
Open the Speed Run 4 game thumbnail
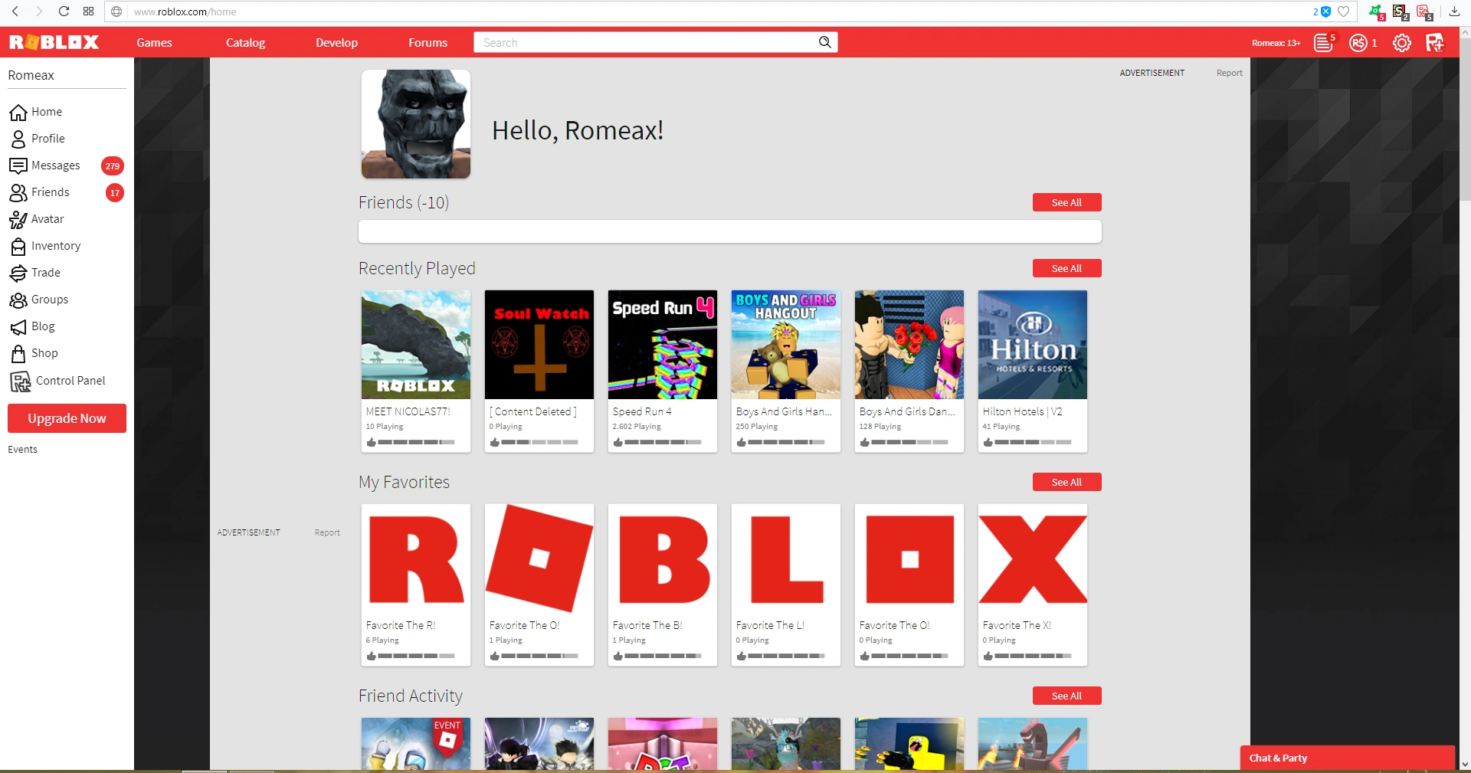(x=663, y=345)
